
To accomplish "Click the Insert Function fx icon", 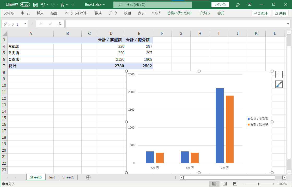I will coord(59,24).
